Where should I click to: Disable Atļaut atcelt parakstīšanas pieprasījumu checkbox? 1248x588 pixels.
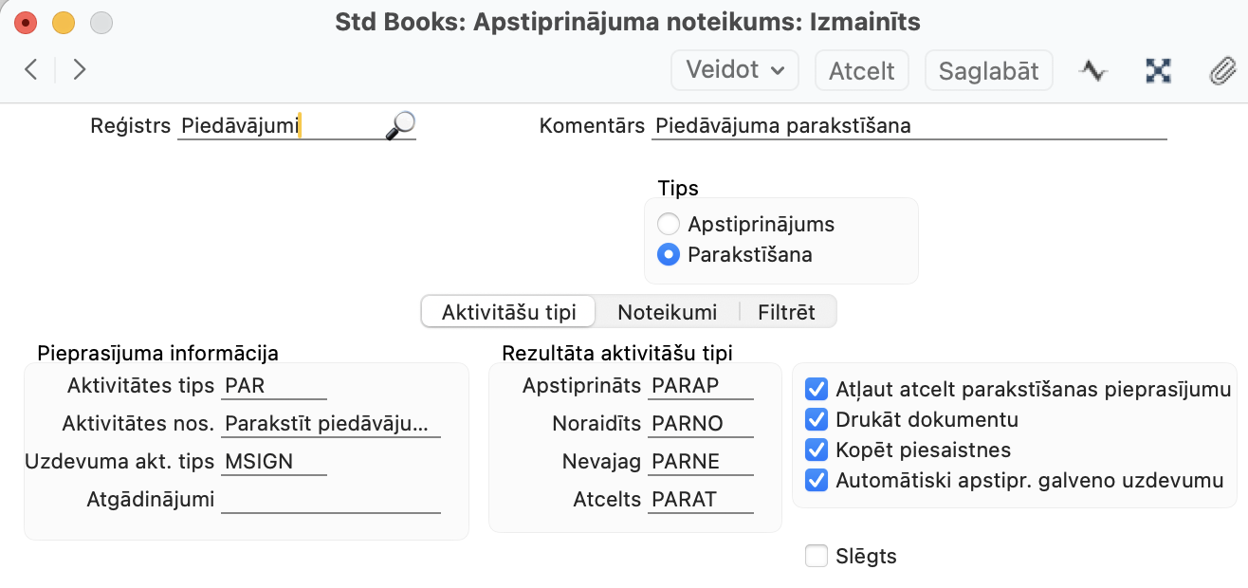816,389
